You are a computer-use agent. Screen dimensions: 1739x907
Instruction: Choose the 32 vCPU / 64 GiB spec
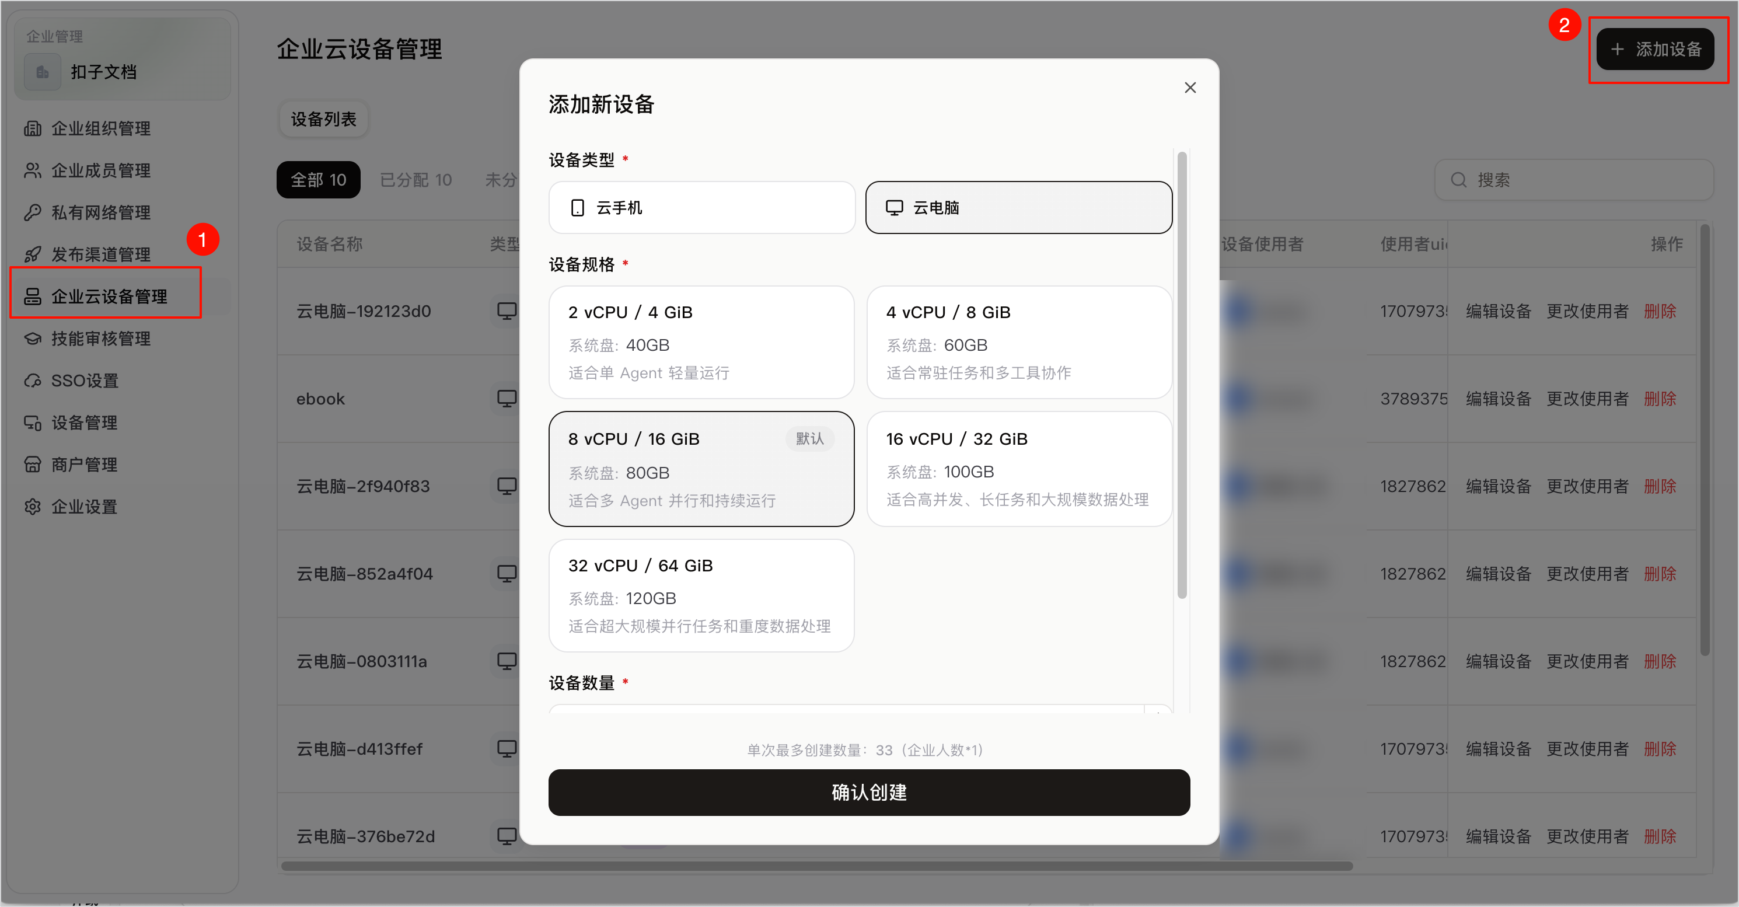(701, 596)
